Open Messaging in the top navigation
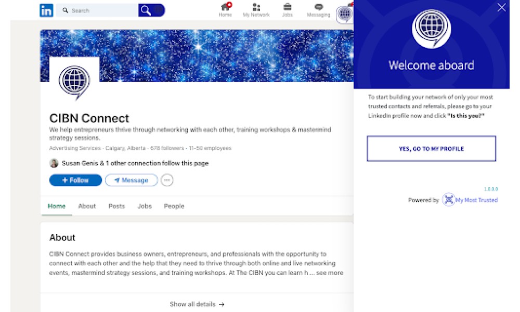 pos(318,10)
